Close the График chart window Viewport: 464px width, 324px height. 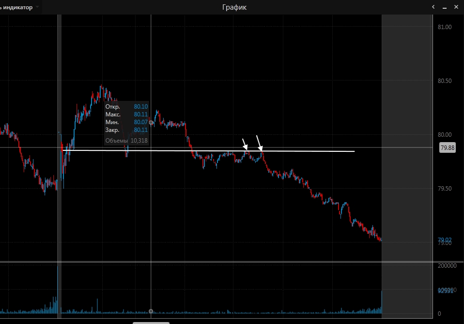point(456,7)
